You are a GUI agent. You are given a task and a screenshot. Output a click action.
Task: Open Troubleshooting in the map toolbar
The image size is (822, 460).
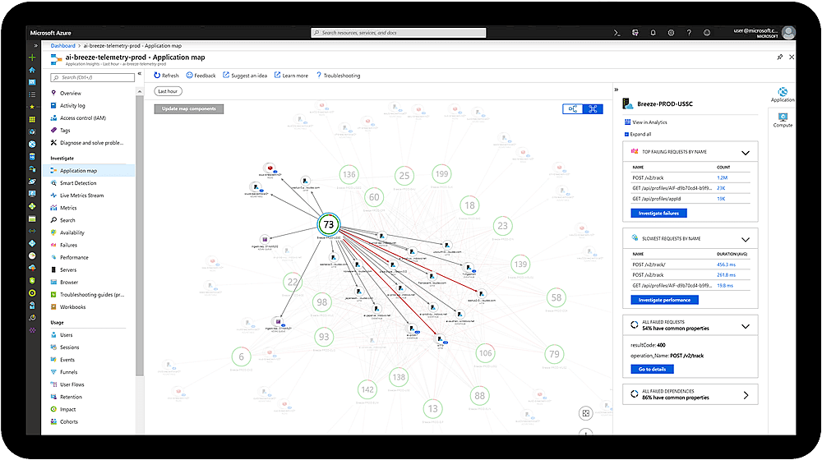(x=338, y=76)
